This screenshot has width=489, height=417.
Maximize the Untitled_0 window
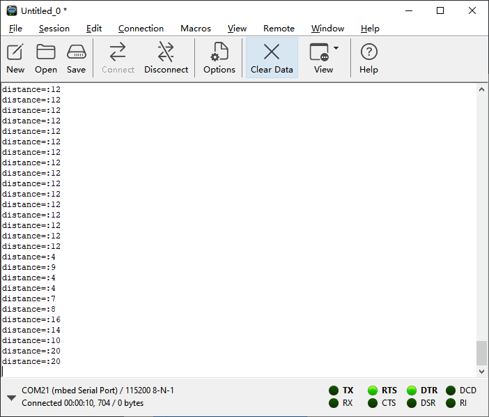click(440, 10)
